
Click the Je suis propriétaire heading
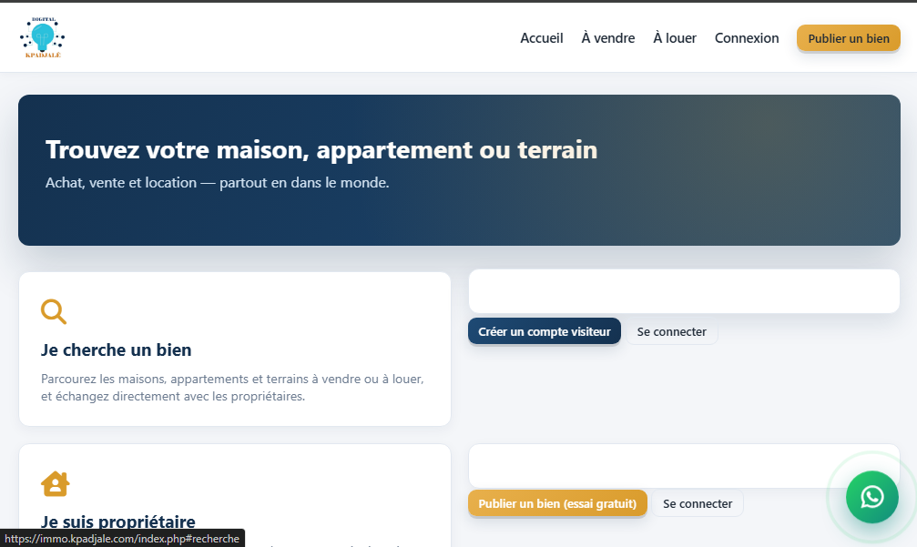point(118,522)
